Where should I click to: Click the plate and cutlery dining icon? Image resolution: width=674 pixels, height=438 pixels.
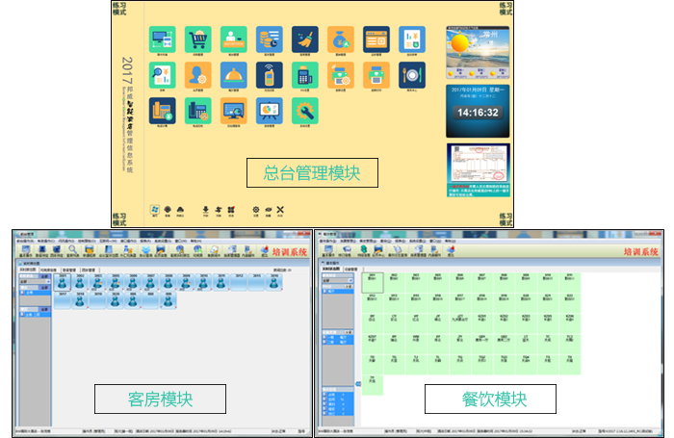pyautogui.click(x=412, y=74)
